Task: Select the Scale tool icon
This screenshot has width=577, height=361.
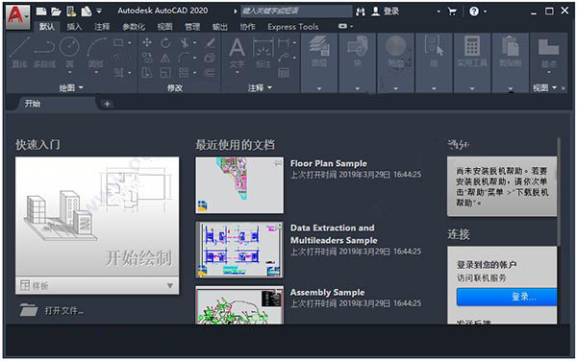Action: (165, 73)
